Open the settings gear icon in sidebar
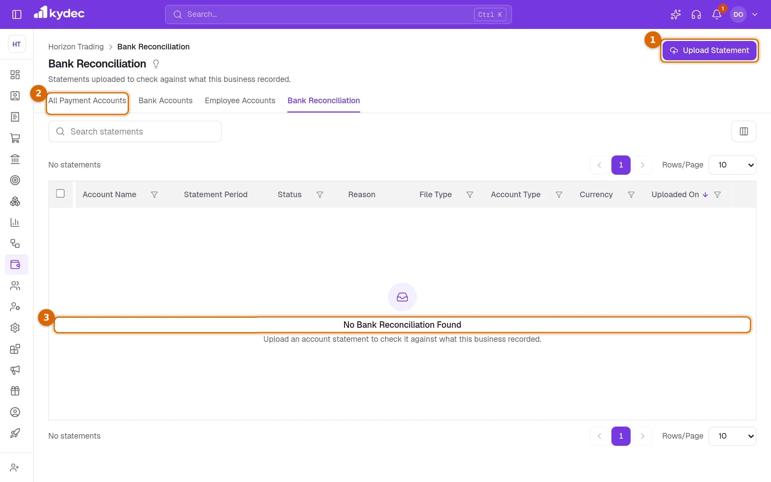This screenshot has width=771, height=482. 15,328
